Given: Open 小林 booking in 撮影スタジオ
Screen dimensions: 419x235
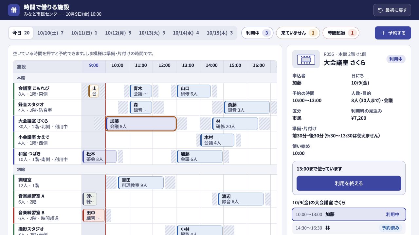Looking at the screenshot, I should click(200, 230).
